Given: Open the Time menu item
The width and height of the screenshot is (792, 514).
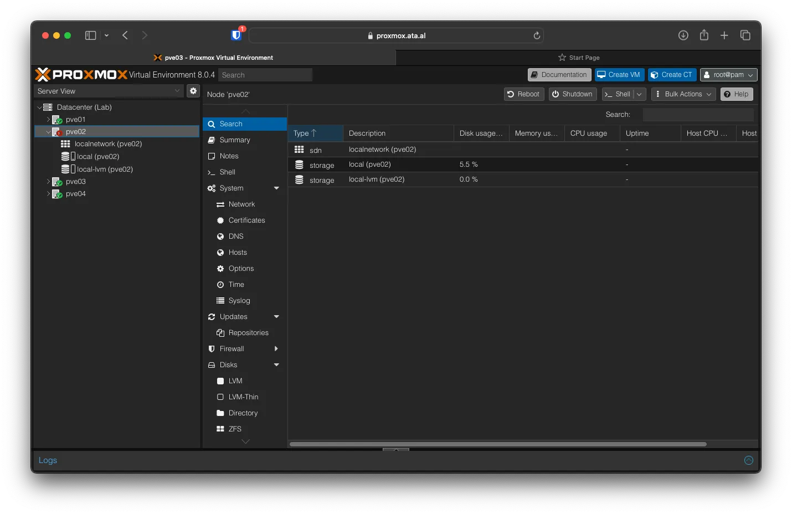Looking at the screenshot, I should 245,285.
